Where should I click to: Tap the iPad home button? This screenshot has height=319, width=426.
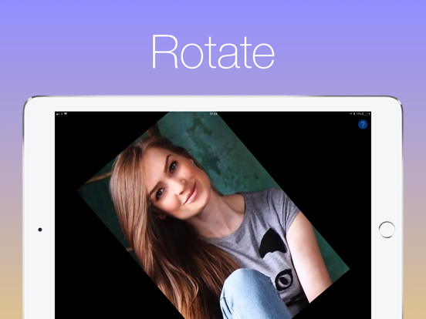pos(387,230)
